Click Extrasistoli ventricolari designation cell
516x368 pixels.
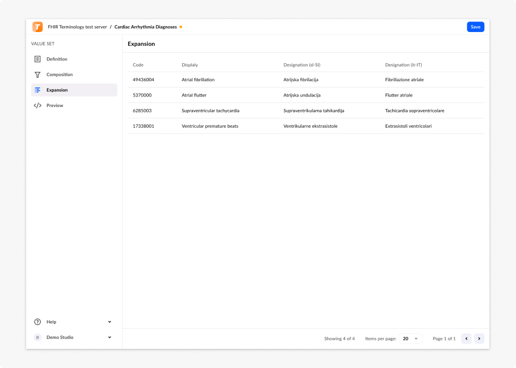(x=408, y=126)
